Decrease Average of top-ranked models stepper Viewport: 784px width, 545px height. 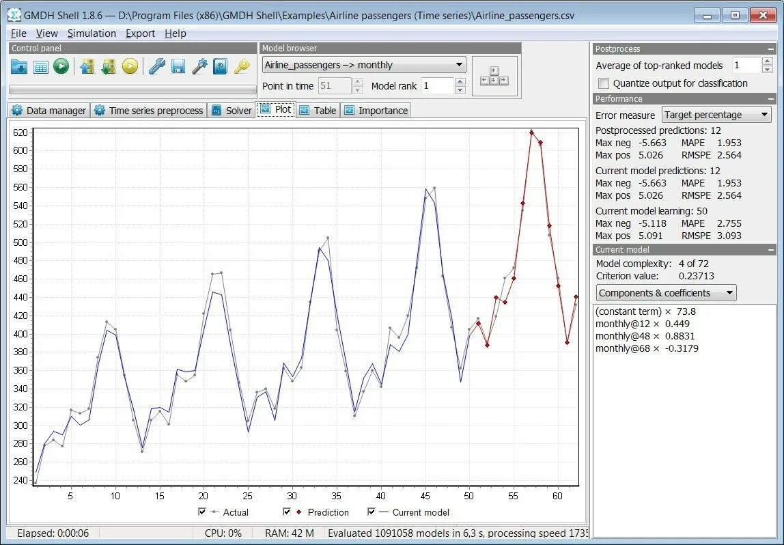pos(768,70)
